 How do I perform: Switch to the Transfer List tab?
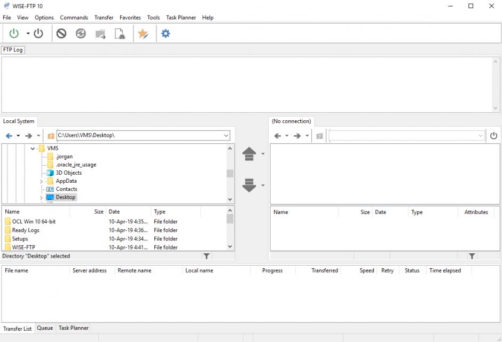(x=17, y=329)
